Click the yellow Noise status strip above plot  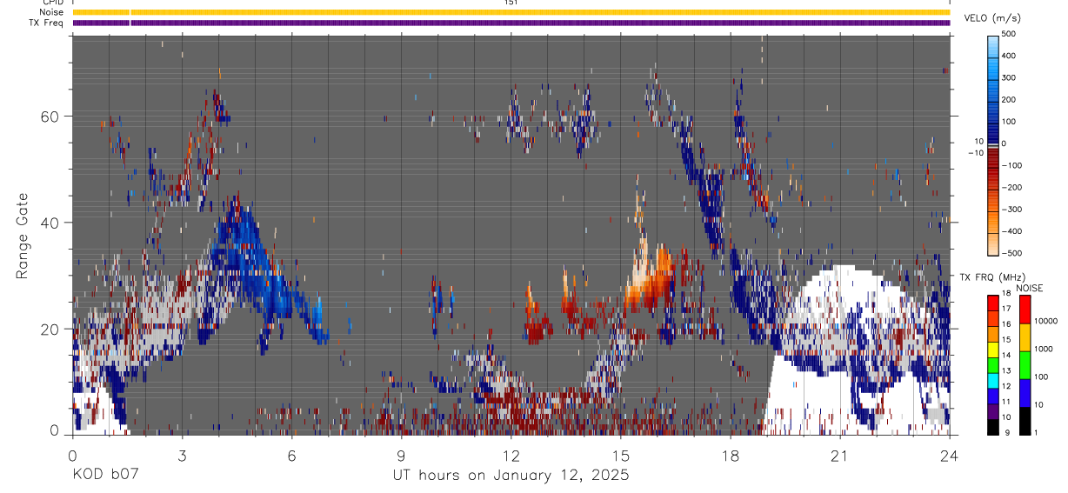(x=511, y=12)
